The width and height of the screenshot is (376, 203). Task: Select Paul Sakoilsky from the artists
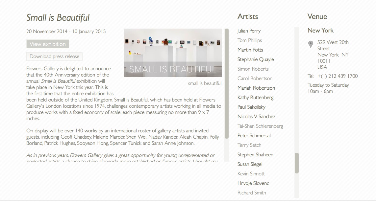tap(251, 107)
